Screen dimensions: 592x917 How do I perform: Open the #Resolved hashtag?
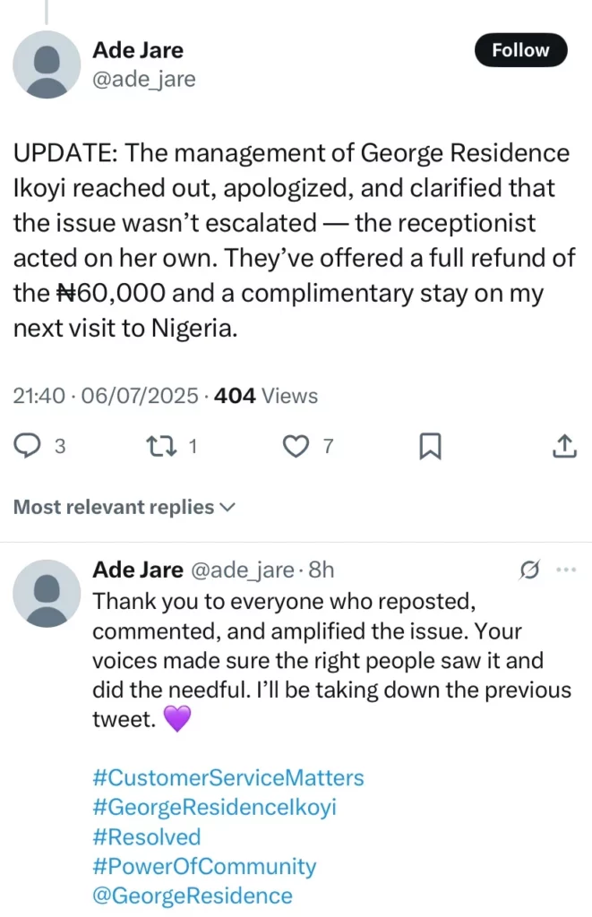147,837
